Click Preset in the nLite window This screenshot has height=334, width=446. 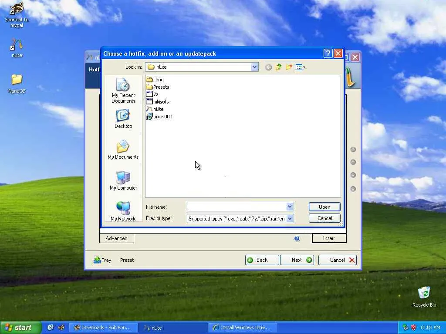127,260
